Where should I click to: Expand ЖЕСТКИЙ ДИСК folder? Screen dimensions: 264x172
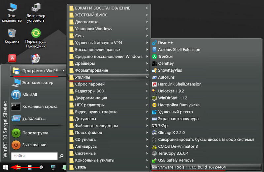(x=109, y=15)
